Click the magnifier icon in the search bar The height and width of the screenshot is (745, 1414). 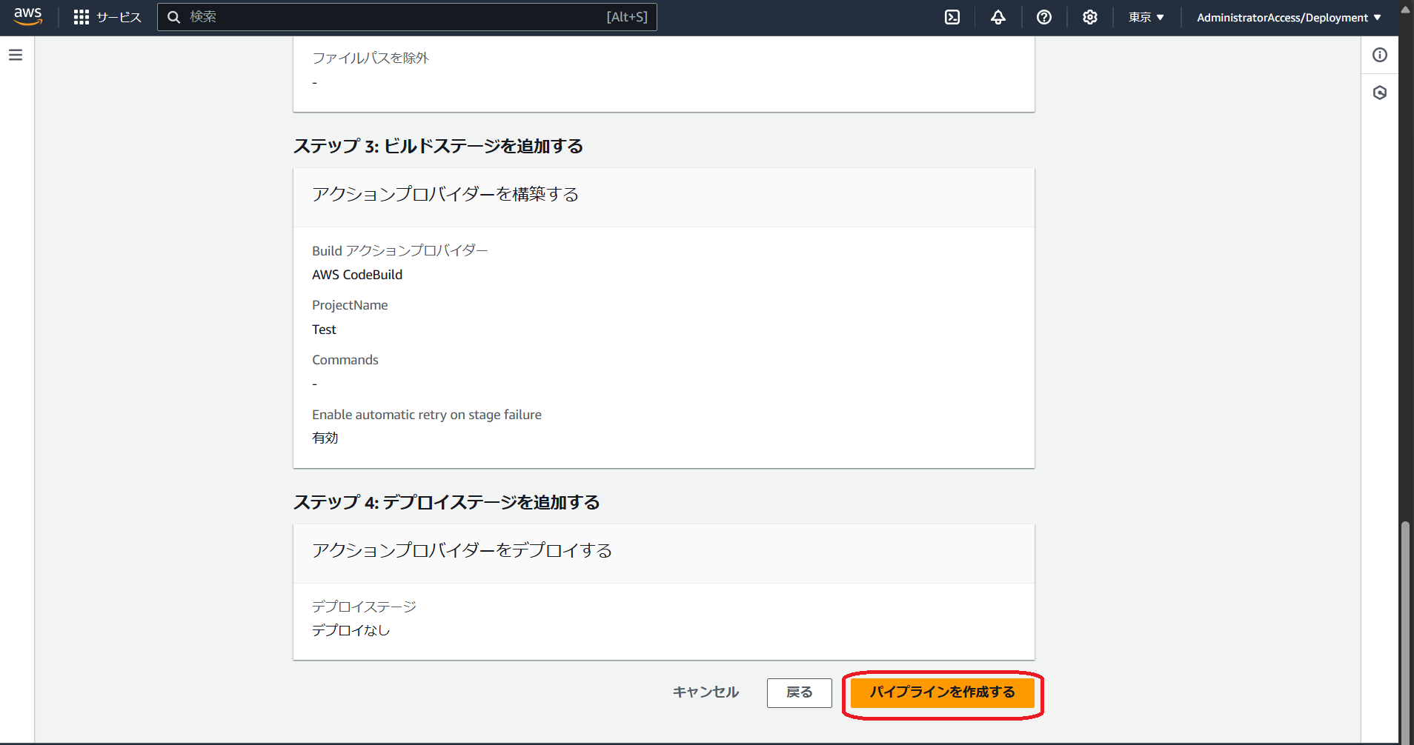point(174,16)
